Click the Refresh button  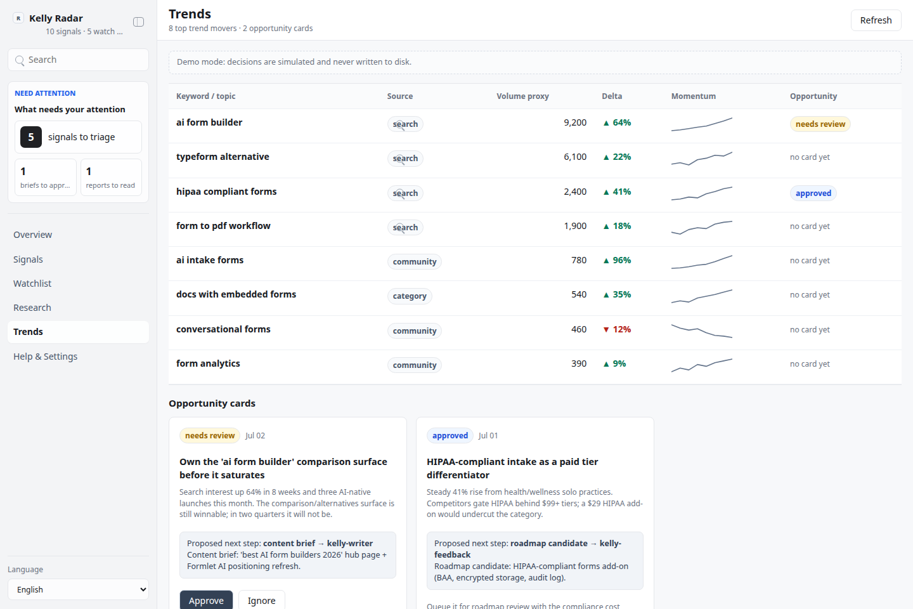(x=876, y=20)
